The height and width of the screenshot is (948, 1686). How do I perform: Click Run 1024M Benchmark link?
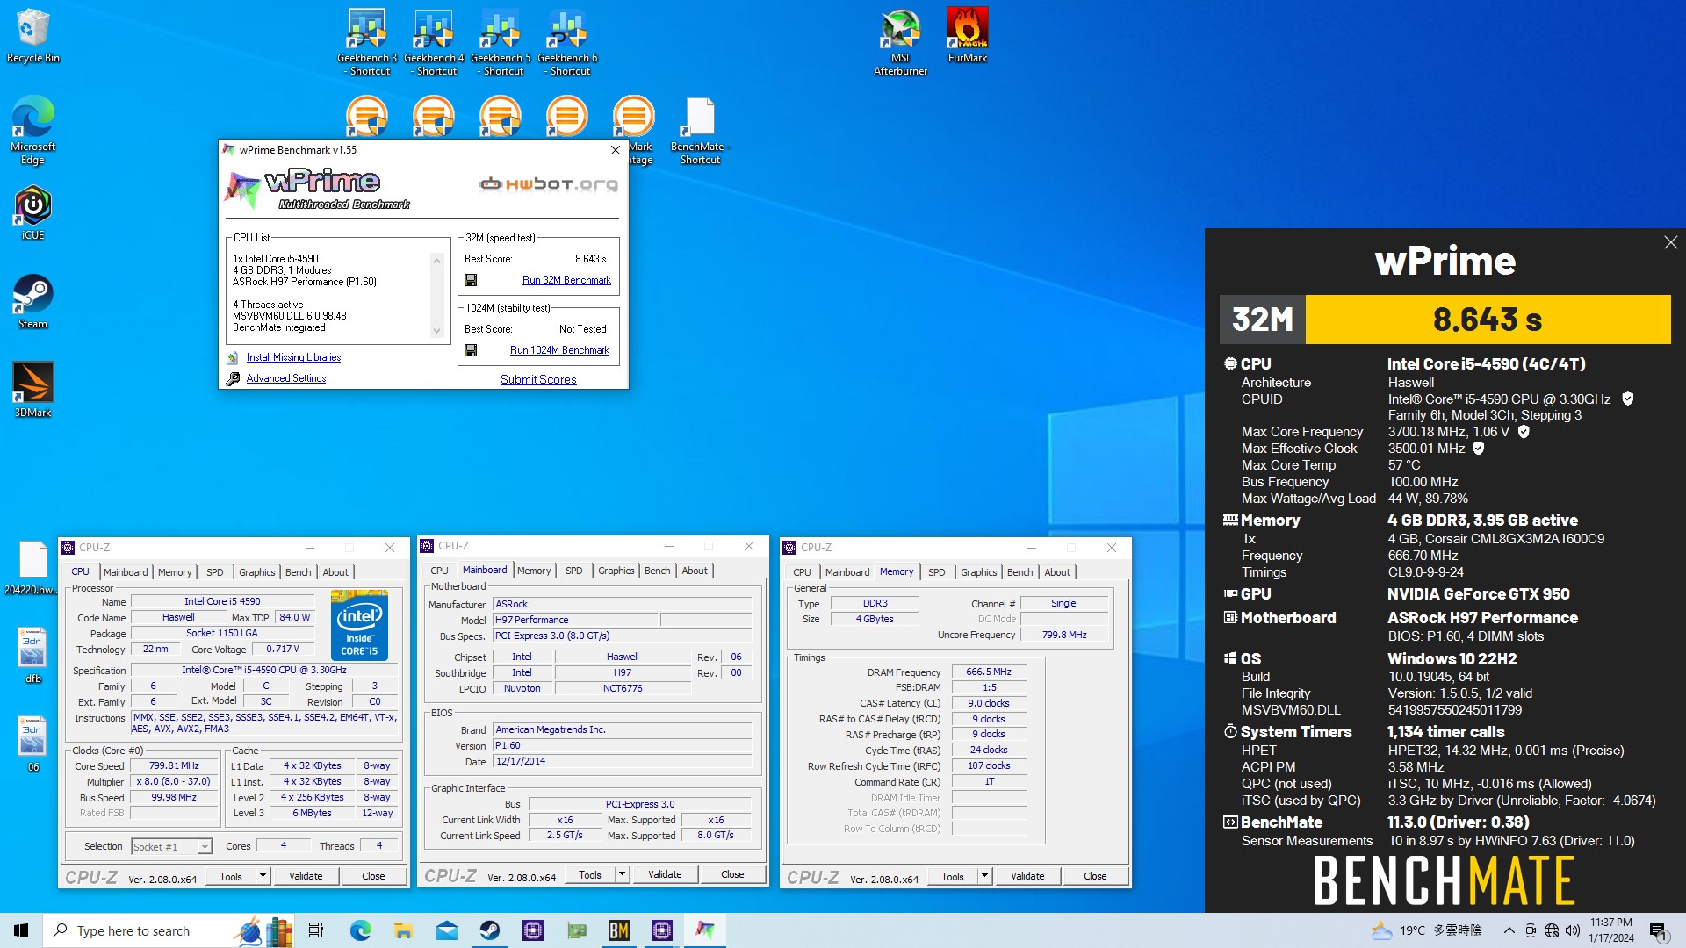click(x=559, y=350)
